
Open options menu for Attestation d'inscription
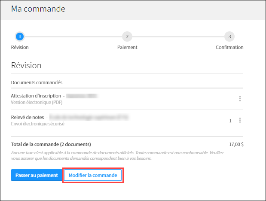tap(240, 99)
